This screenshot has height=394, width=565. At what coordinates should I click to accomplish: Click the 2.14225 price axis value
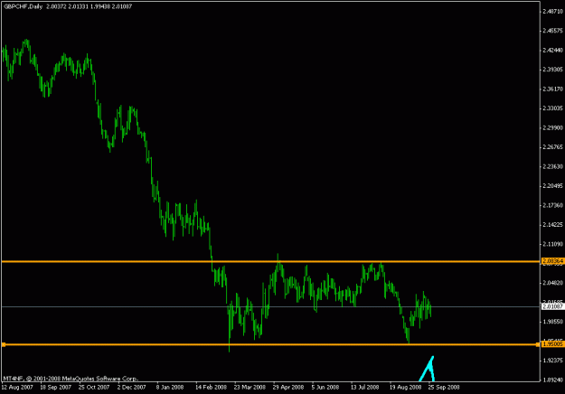552,225
